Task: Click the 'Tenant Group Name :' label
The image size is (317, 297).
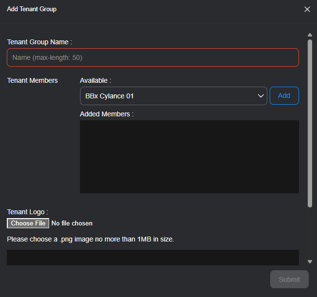Action: [40, 42]
